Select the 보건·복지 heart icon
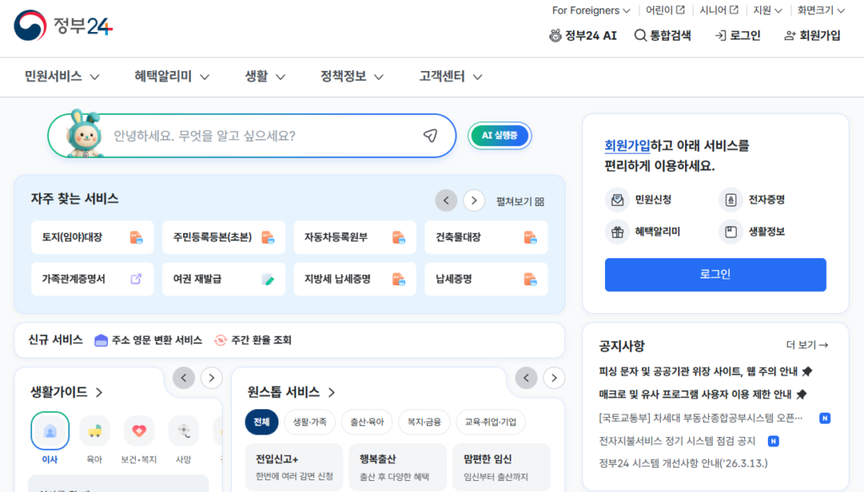Image resolution: width=864 pixels, height=492 pixels. pyautogui.click(x=138, y=430)
